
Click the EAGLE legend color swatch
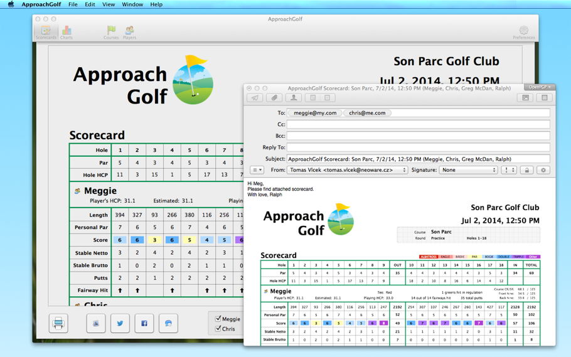pyautogui.click(x=446, y=257)
